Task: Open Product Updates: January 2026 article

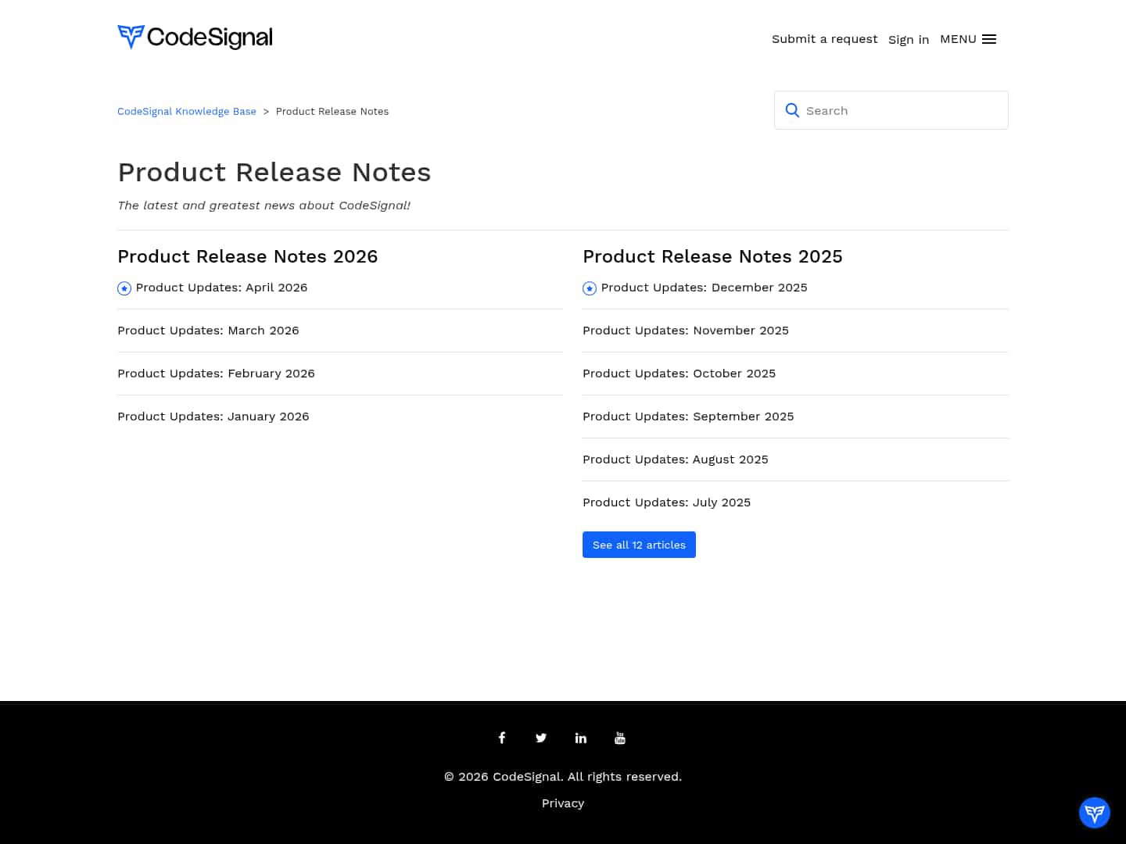Action: pyautogui.click(x=213, y=417)
